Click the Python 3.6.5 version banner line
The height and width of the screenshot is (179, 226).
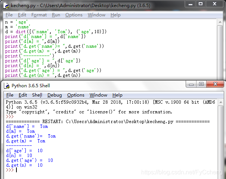[x=111, y=102]
